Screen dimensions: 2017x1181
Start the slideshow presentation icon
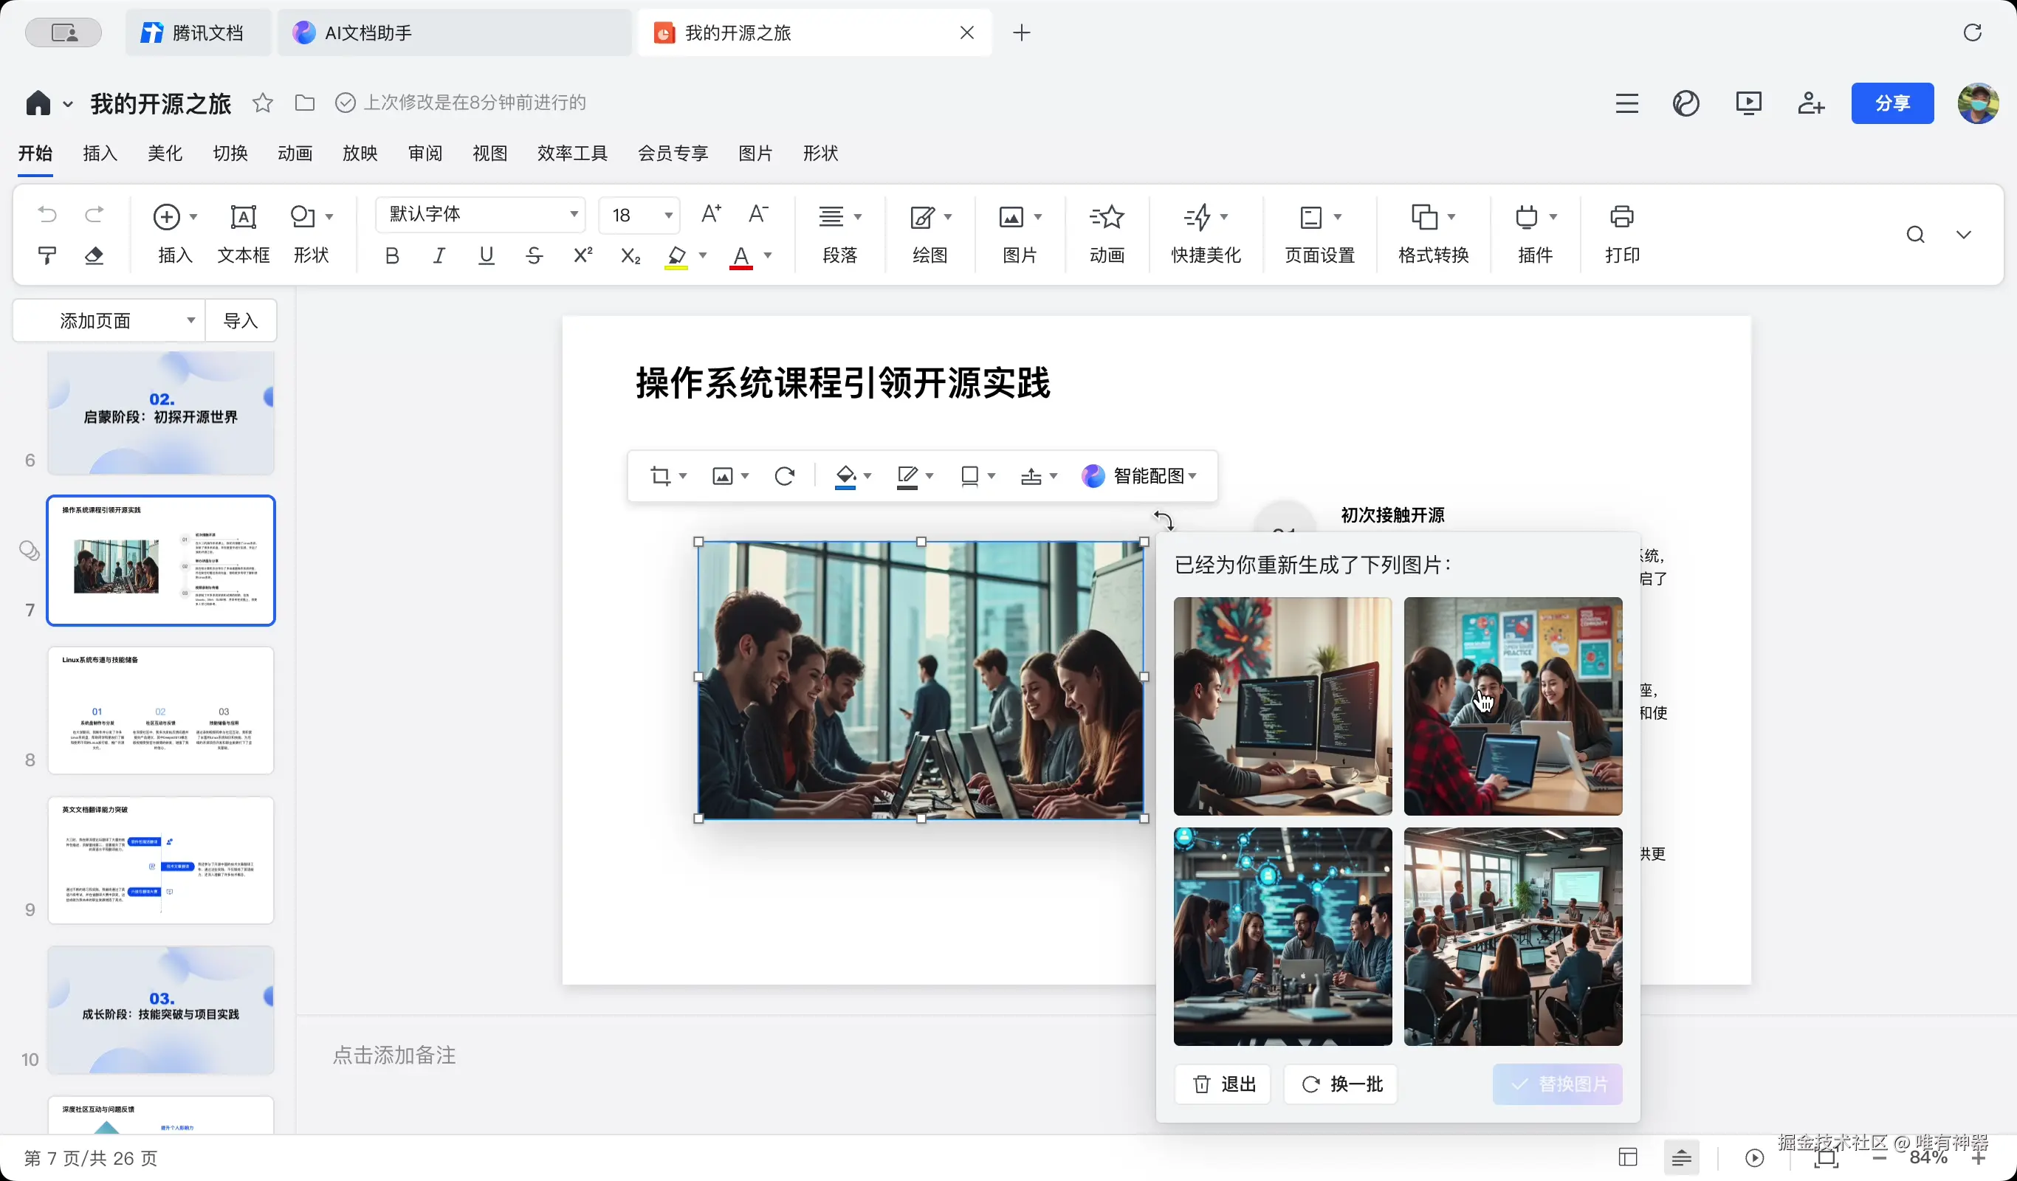coord(1748,103)
